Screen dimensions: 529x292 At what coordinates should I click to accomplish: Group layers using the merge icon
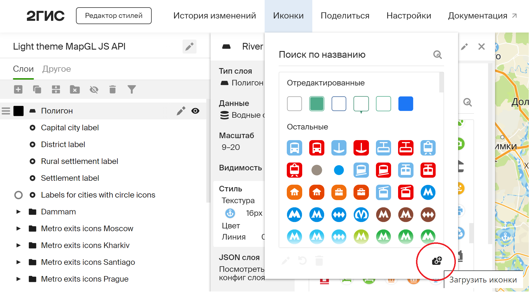(56, 89)
